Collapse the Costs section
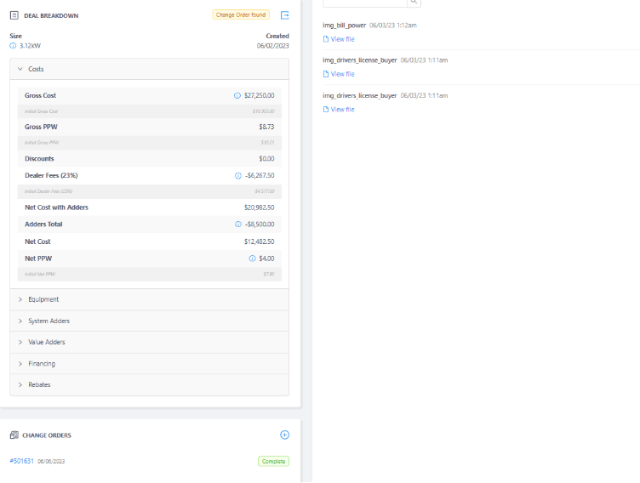 (20, 69)
